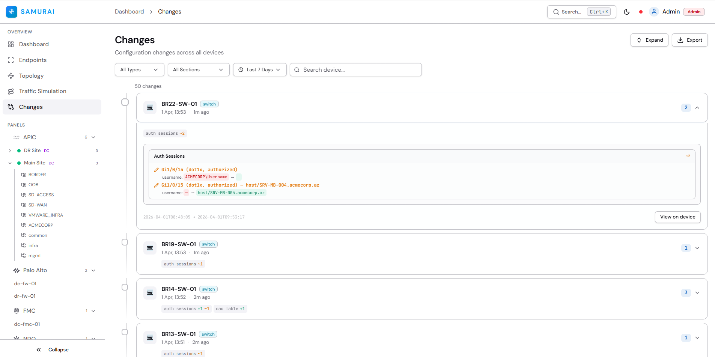Click the switch device icon beside BR22-SW-01
This screenshot has height=357, width=715.
click(x=150, y=107)
